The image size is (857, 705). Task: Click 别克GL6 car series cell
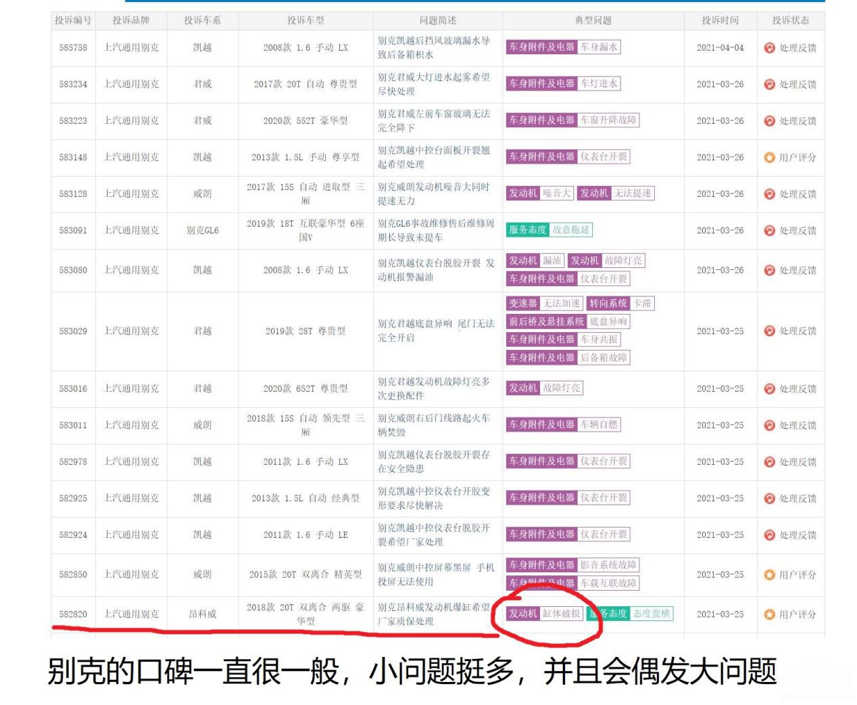coord(202,230)
